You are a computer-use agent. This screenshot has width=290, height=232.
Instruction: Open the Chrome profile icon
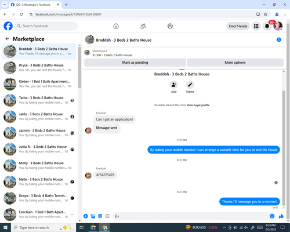click(x=277, y=14)
